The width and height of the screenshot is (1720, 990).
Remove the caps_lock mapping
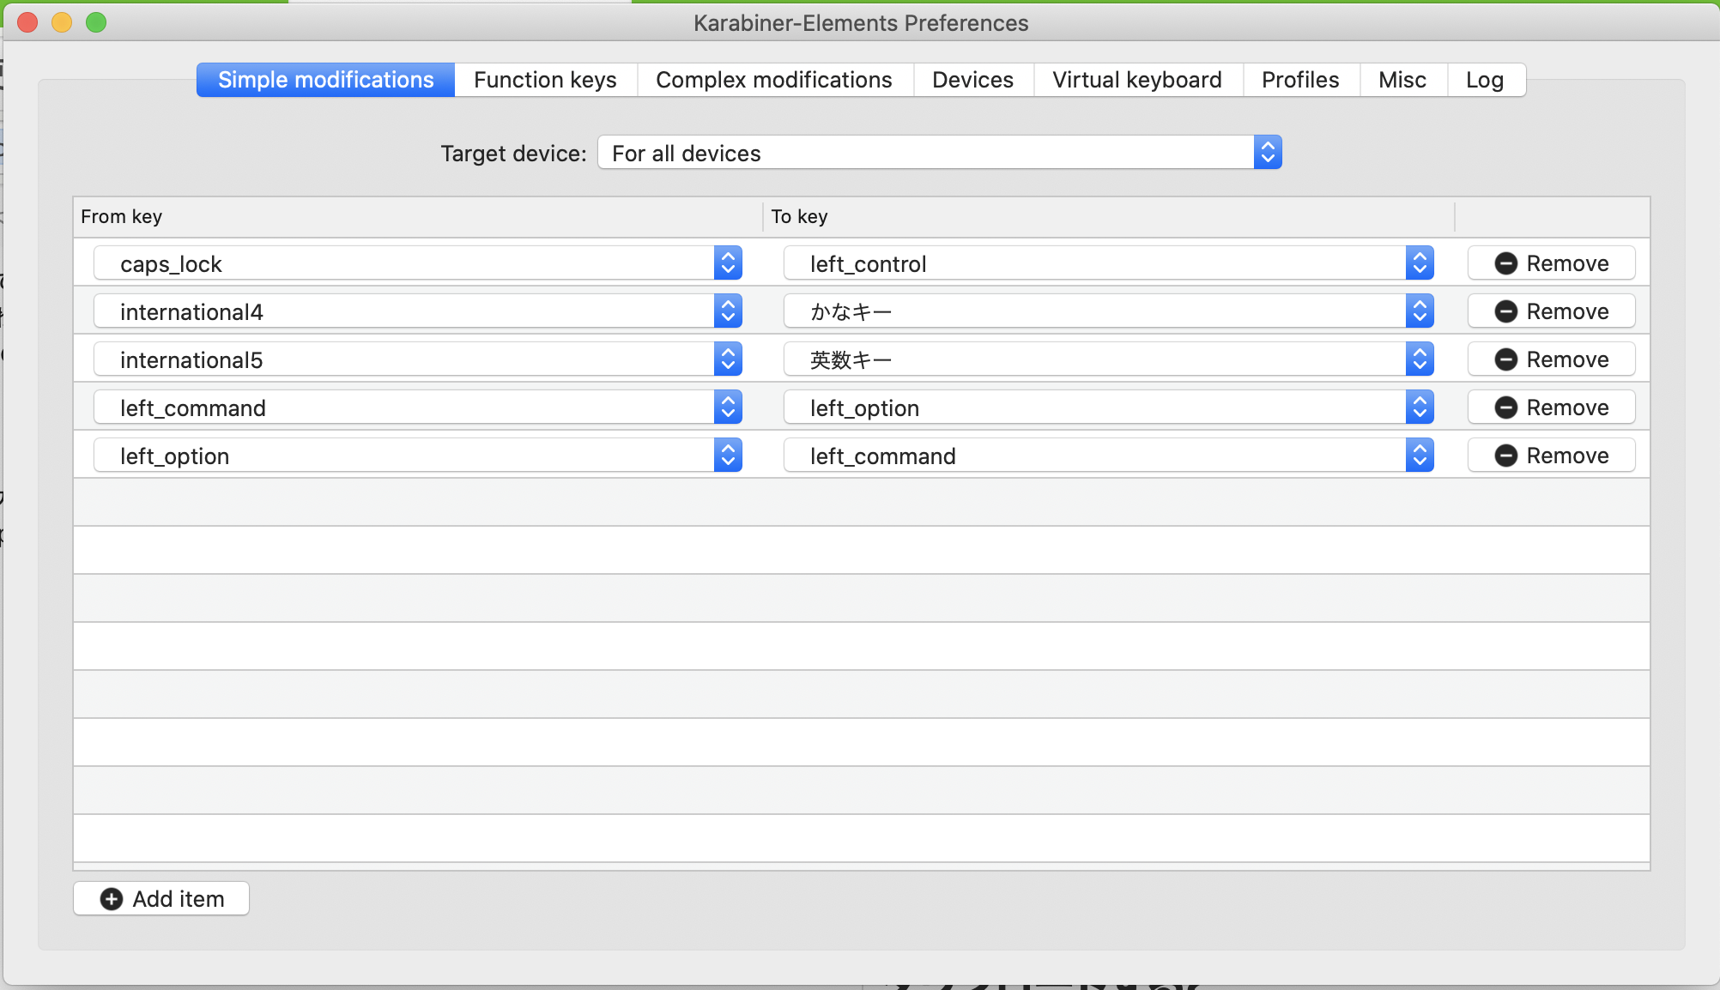click(1552, 263)
